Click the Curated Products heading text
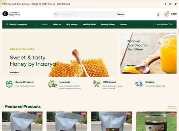The height and width of the screenshot is (131, 179). (x=24, y=82)
